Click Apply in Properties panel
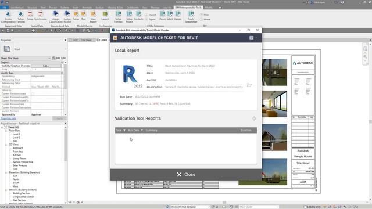This screenshot has width=372, height=209. (x=59, y=118)
